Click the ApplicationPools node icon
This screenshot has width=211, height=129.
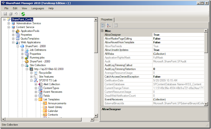pos(18,31)
